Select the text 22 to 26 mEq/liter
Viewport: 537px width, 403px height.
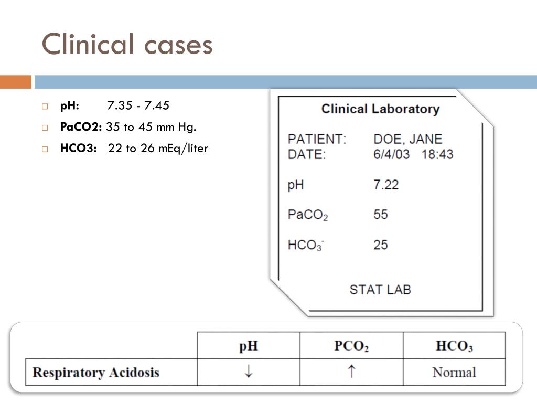pos(158,149)
